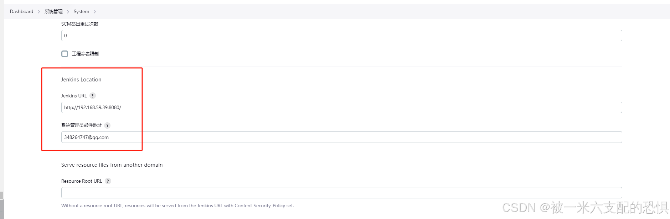670x219 pixels.
Task: Click the 工程命名限制 label text
Action: coord(85,54)
